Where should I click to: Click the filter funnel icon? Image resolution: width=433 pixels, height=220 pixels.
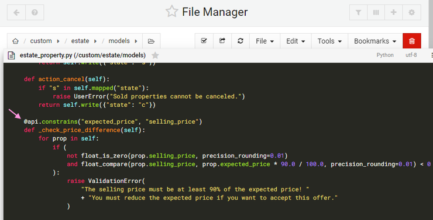(x=358, y=12)
